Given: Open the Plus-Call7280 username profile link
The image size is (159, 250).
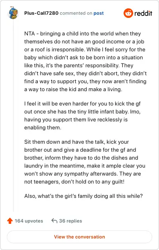Looking at the screenshot, I should 41,13.
